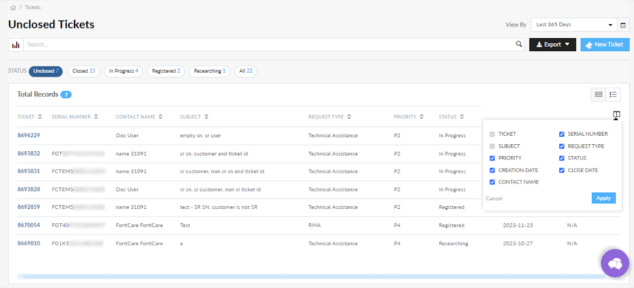Open ticket 8696229 link
The image size is (634, 288).
click(29, 136)
